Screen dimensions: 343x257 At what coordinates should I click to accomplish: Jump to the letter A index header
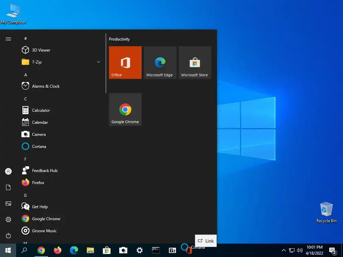(25, 75)
